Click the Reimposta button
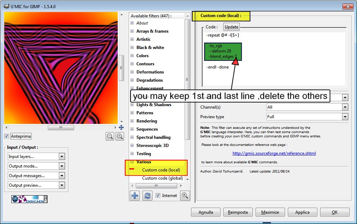The image size is (357, 224). coord(238,212)
